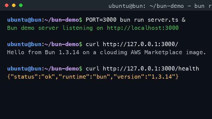Viewport: 212px width, 119px height.
Task: Click the http://127.0.0.1:3000/health URL
Action: pyautogui.click(x=151, y=69)
